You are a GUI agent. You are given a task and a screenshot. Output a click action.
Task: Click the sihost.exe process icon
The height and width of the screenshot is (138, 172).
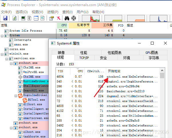pyautogui.click(x=20, y=133)
